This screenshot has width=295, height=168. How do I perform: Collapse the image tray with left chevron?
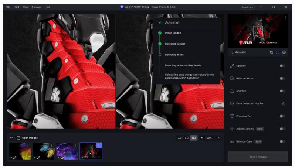pyautogui.click(x=11, y=138)
